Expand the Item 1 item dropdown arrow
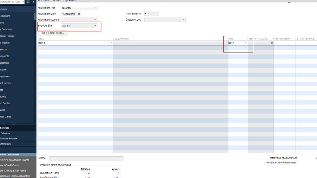This screenshot has height=178, width=317. tap(111, 43)
